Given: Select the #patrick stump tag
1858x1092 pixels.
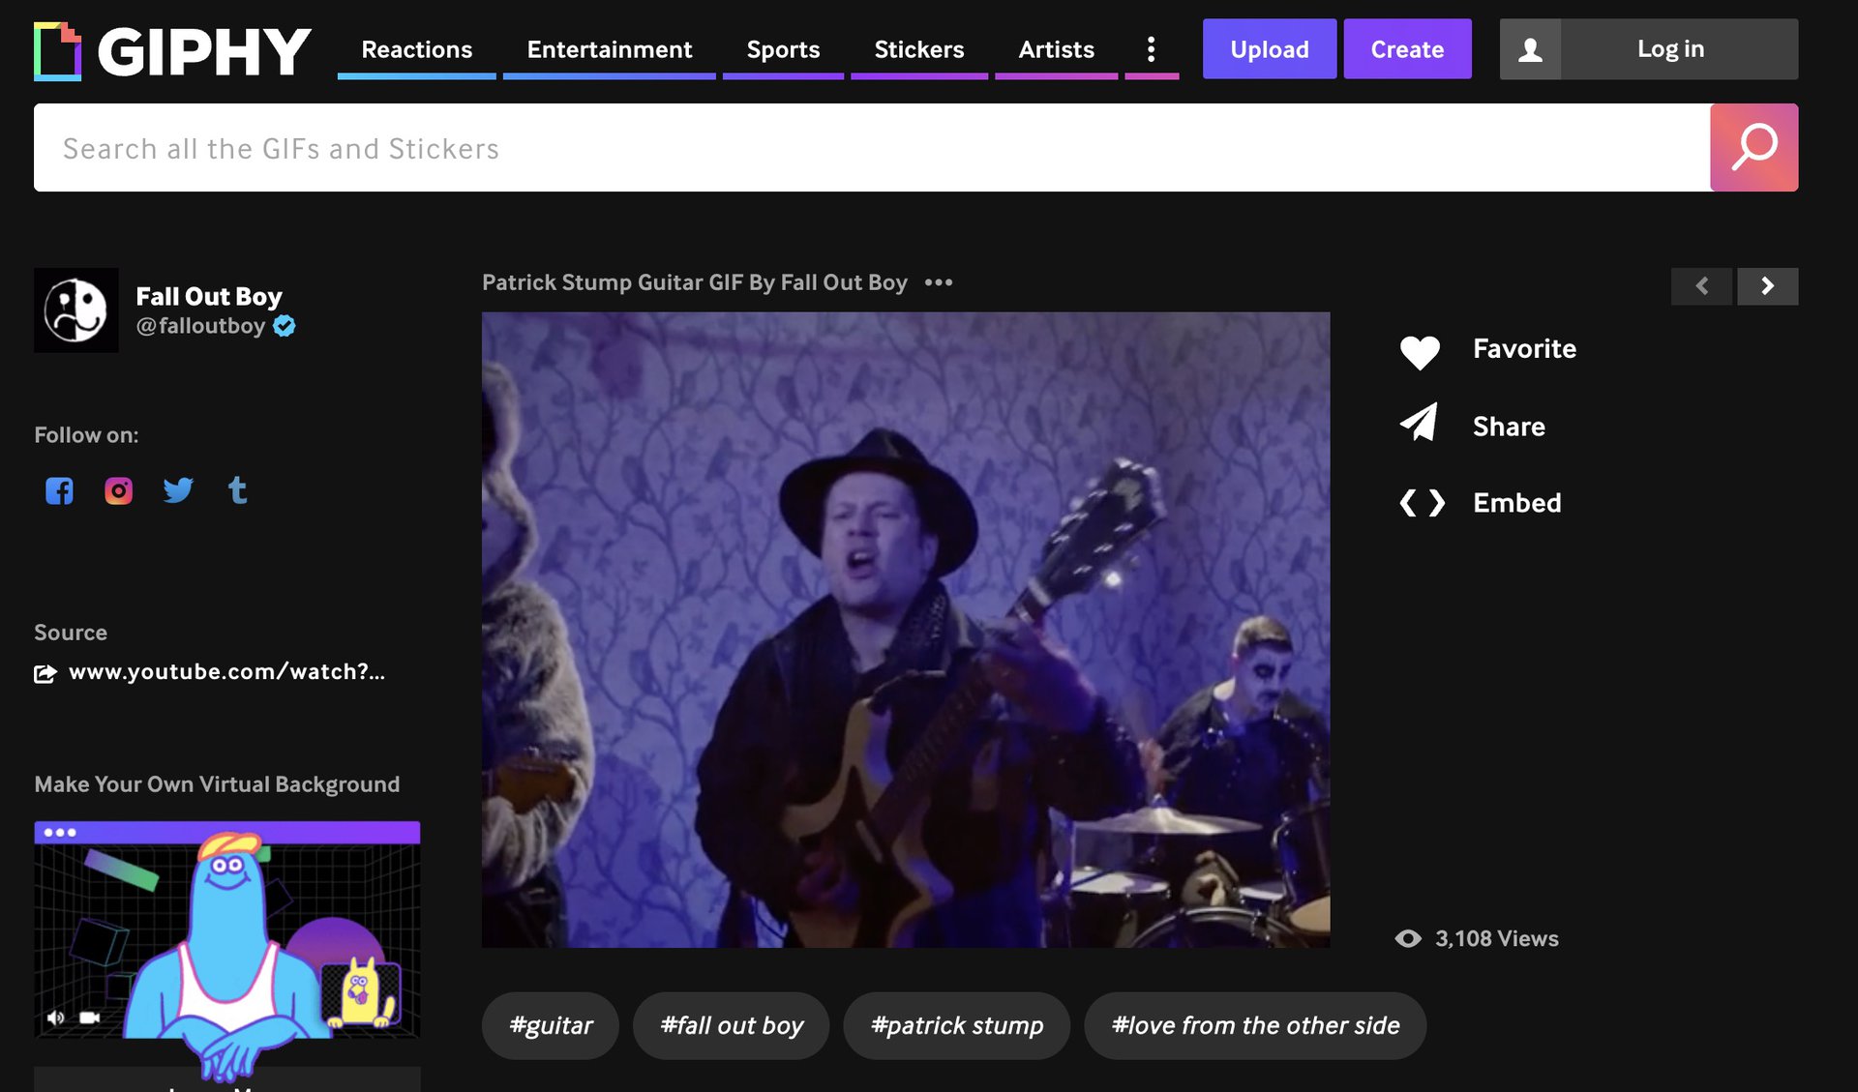Looking at the screenshot, I should [956, 1025].
